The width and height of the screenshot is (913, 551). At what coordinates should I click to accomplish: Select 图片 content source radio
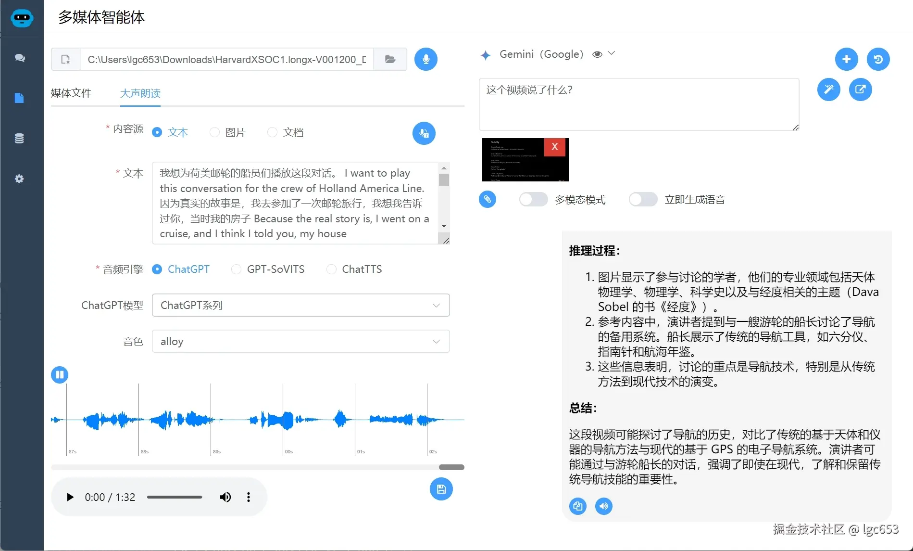click(x=215, y=132)
